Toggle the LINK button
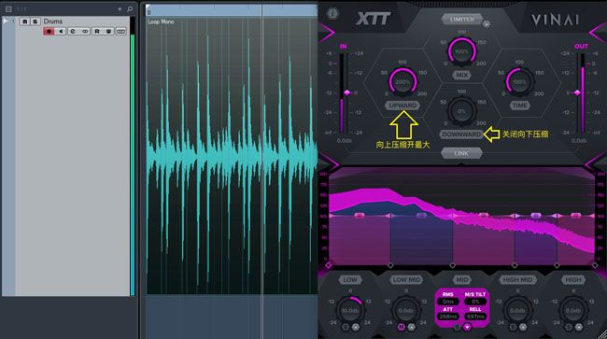The height and width of the screenshot is (339, 607). pos(461,153)
